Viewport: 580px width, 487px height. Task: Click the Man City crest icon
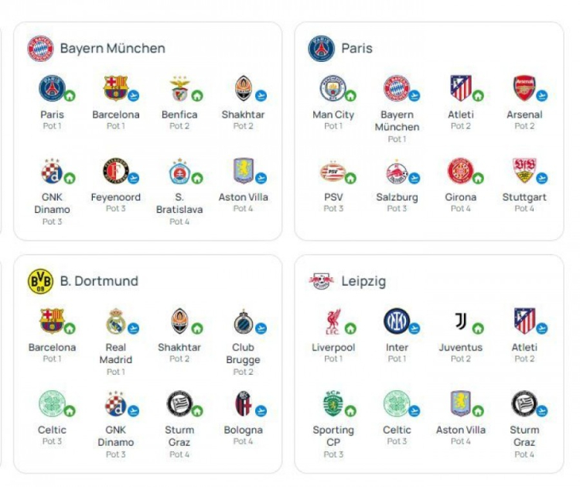click(x=332, y=88)
